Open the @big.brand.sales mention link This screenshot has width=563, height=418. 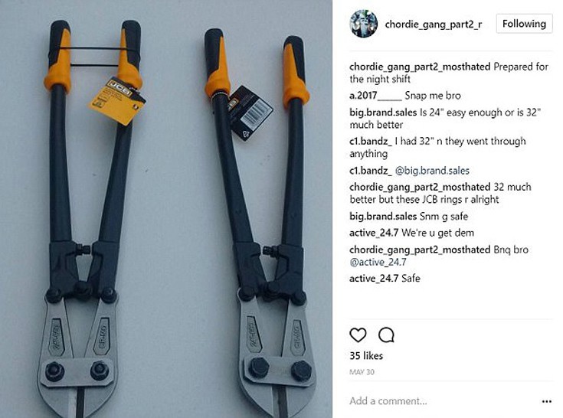point(432,171)
